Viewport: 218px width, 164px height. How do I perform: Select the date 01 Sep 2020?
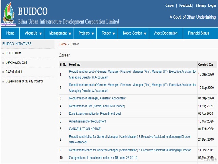click(x=206, y=98)
